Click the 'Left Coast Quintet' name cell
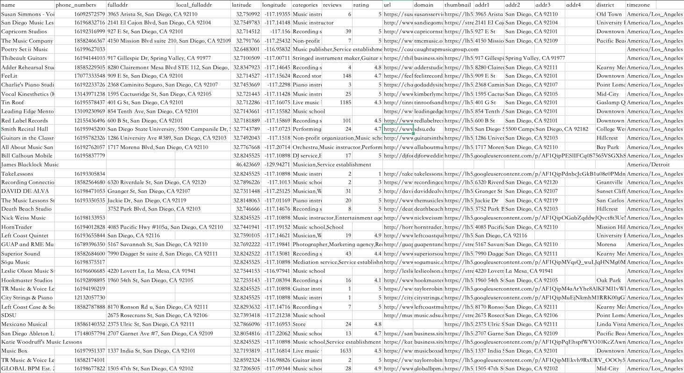 [27, 235]
